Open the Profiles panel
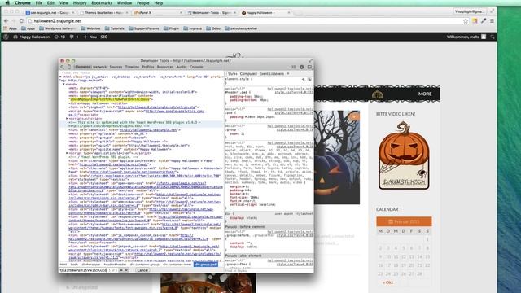Viewport: 521px width, 293px height. 148,67
